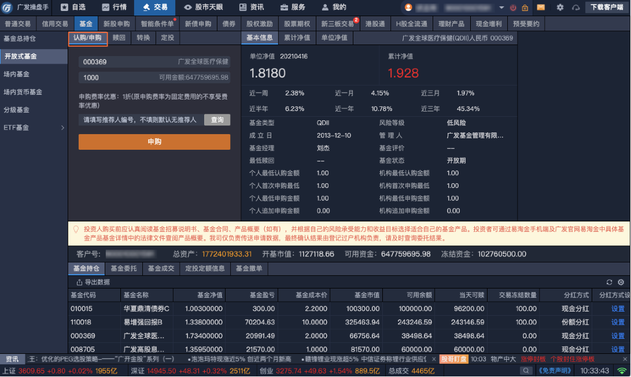Click the red power logout icon

pyautogui.click(x=513, y=8)
